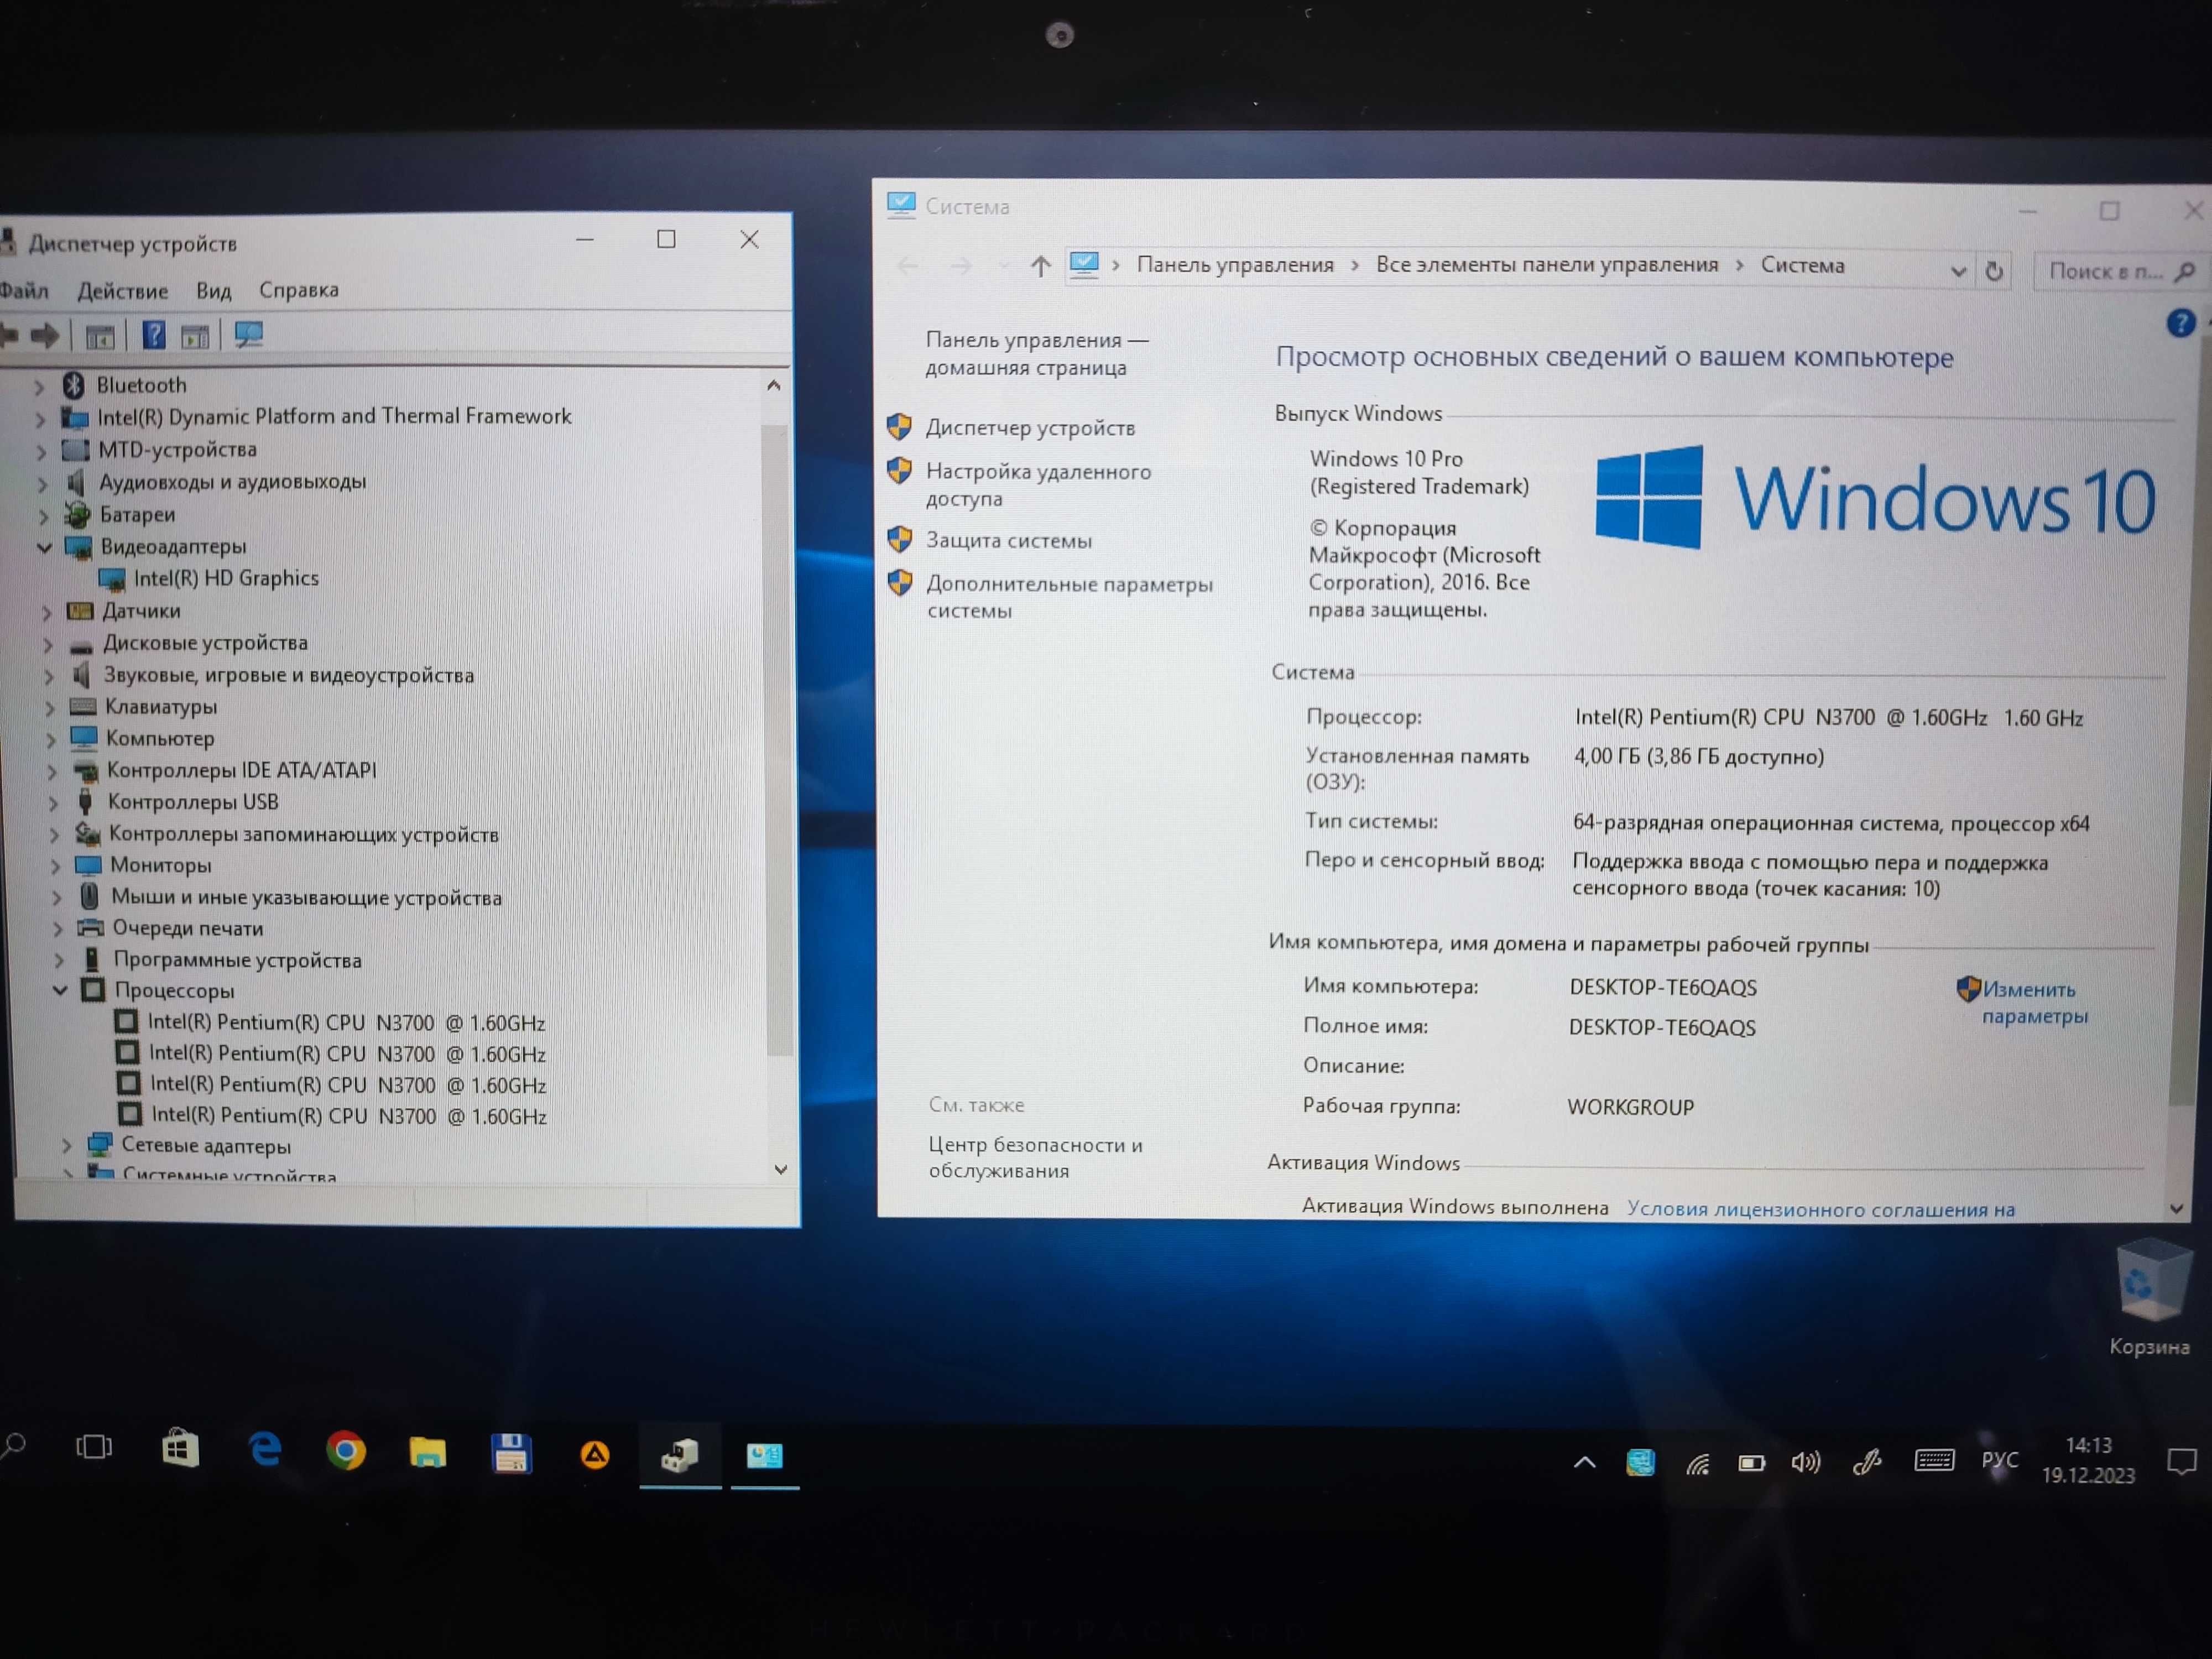This screenshot has width=2212, height=1659.
Task: Open the Файл menu
Action: 24,291
